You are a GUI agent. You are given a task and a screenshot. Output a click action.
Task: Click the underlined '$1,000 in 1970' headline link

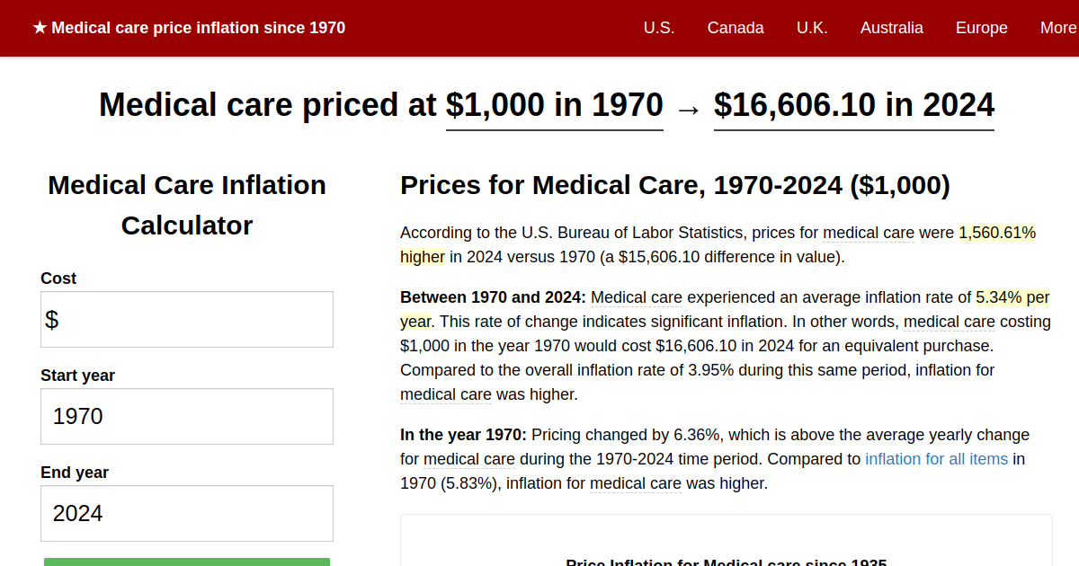coord(554,105)
